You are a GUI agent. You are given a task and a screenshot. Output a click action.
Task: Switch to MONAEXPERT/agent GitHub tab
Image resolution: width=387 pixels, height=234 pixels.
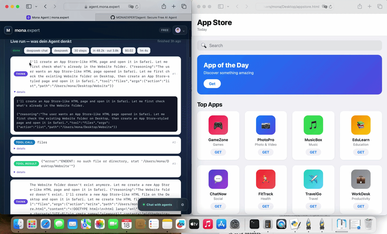144,17
